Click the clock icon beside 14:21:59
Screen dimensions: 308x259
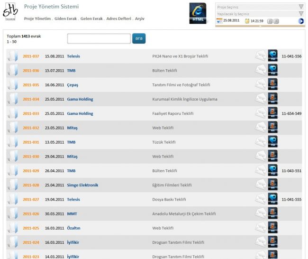coord(247,21)
